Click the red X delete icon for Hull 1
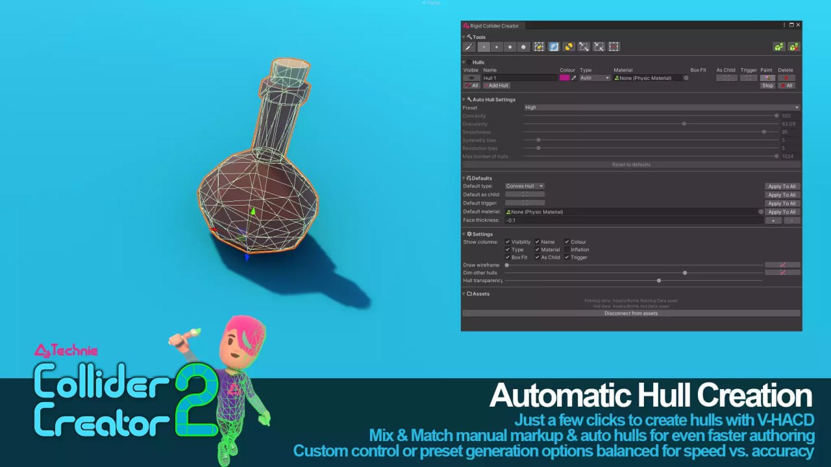This screenshot has width=831, height=467. point(786,78)
